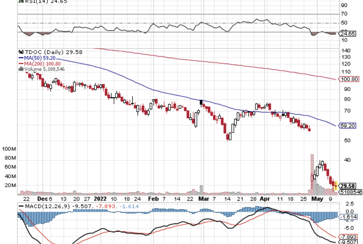
Task: Click the -1.614 MACD histogram value tag
Action: pos(348,217)
